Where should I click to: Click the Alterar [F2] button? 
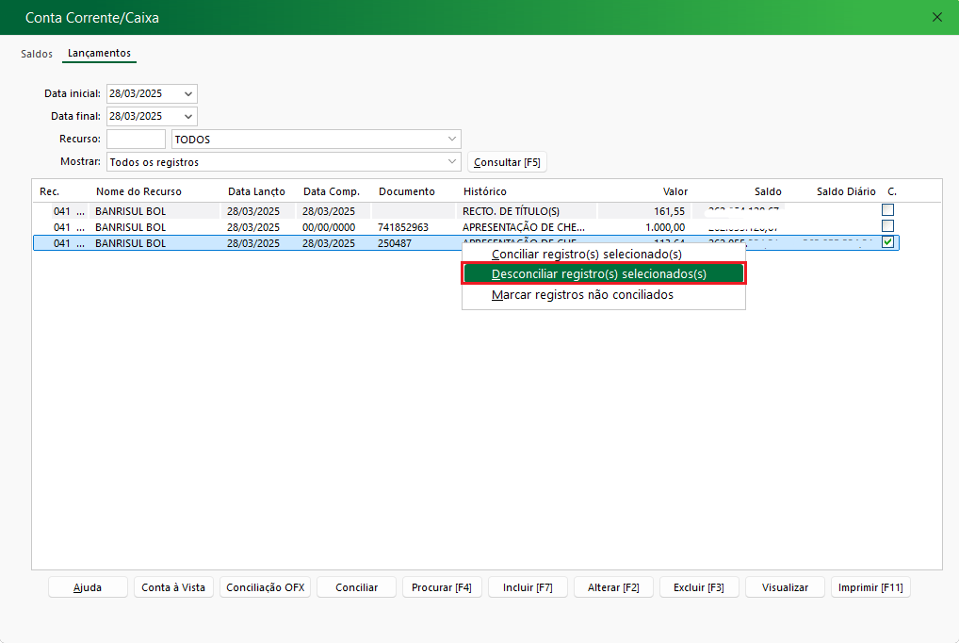[x=613, y=587]
